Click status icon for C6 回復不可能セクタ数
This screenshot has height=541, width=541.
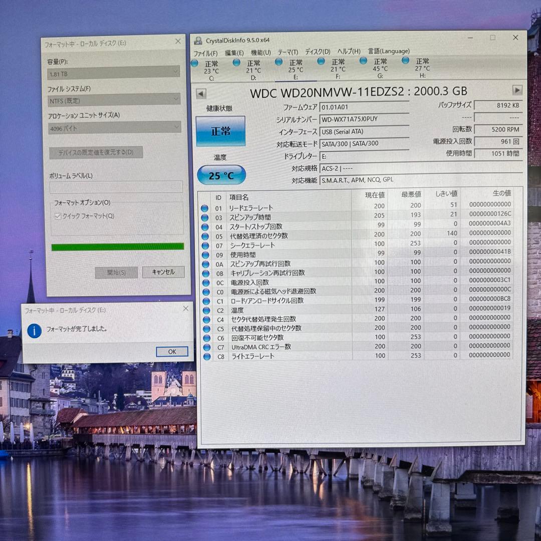coord(207,338)
